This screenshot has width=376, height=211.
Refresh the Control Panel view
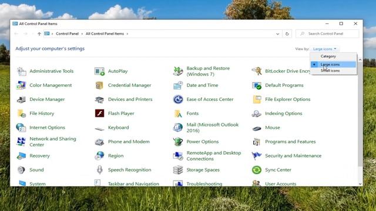click(287, 34)
